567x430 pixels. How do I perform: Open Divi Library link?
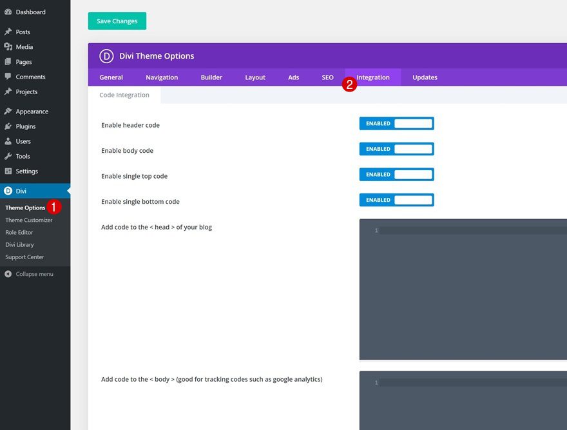[x=19, y=245]
